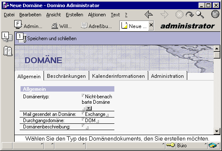Open the Domänentyp dropdown arrow
Viewport: 222px width, 151px height.
click(89, 108)
